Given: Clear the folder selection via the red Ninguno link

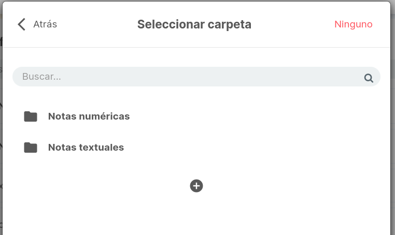Looking at the screenshot, I should [353, 24].
